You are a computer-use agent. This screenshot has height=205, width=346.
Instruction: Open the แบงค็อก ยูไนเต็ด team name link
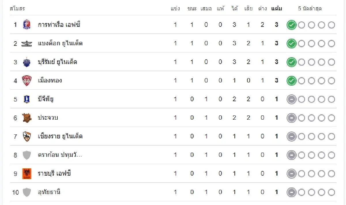click(60, 44)
